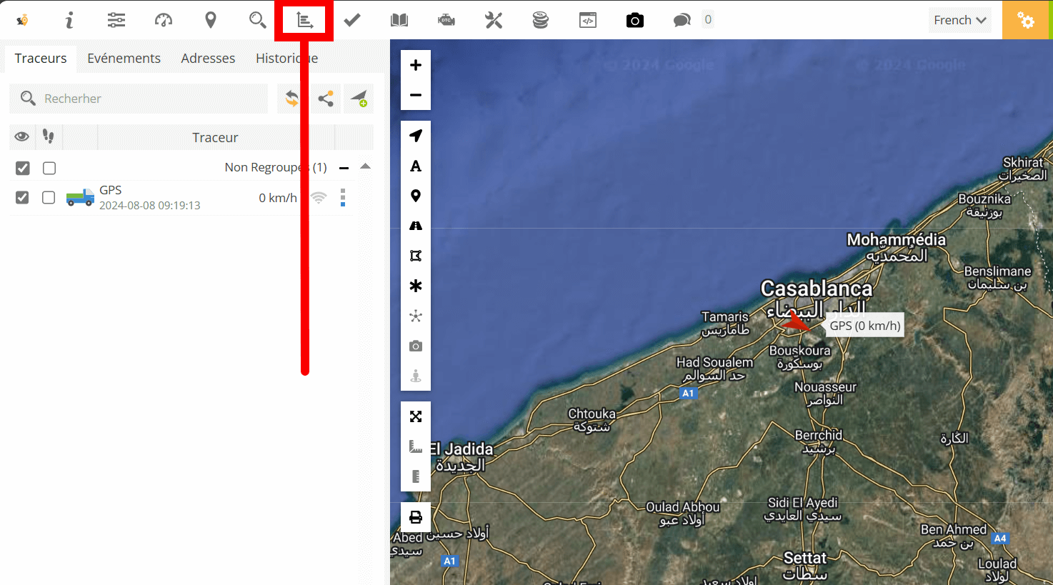
Task: Select the GPS tracker truck icon
Action: coord(80,197)
